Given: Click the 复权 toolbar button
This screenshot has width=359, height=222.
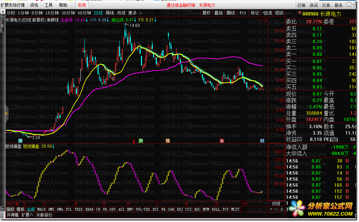Looking at the screenshot, I should [206, 13].
